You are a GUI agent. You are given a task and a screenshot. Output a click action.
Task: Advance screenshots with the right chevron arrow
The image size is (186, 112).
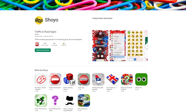pyautogui.click(x=147, y=46)
